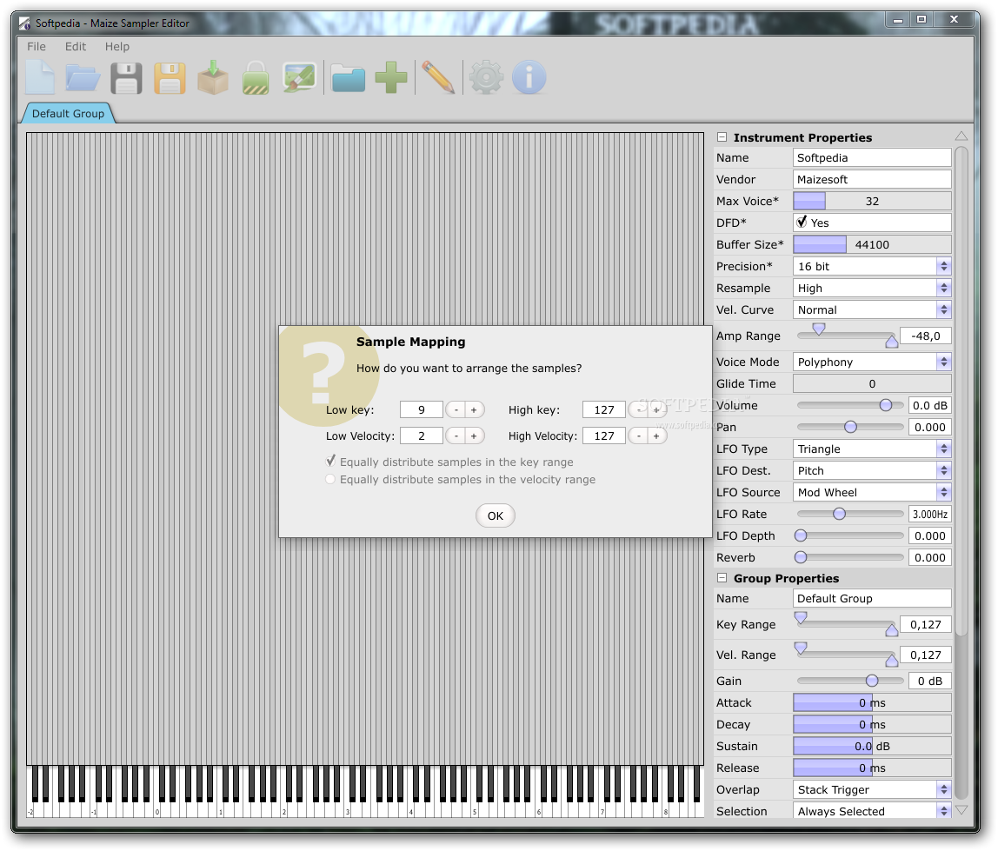The image size is (998, 851).
Task: Click the Low key value field
Action: coord(422,410)
